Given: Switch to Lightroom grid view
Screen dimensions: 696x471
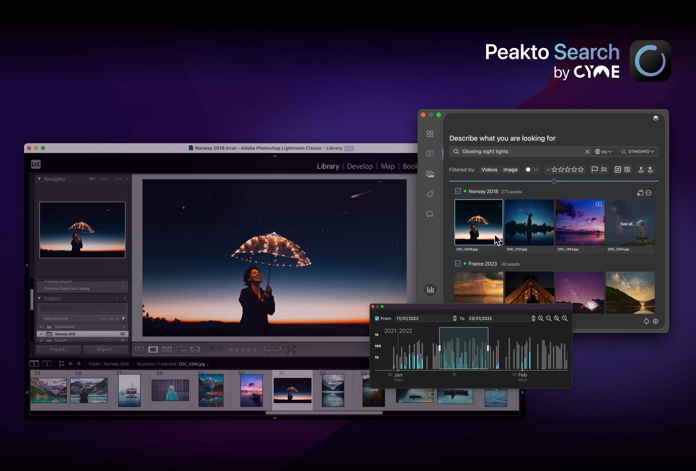Looking at the screenshot, I should (x=139, y=349).
